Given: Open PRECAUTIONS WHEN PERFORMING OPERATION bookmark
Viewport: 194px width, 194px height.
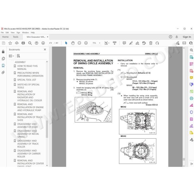Looking at the screenshot, I should pos(30,74).
